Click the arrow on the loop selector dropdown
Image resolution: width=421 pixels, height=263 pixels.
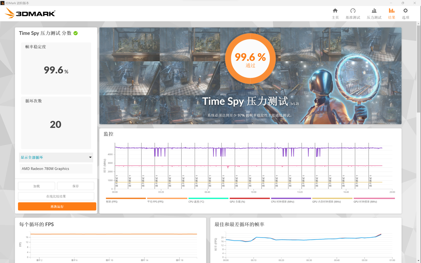[x=90, y=157]
